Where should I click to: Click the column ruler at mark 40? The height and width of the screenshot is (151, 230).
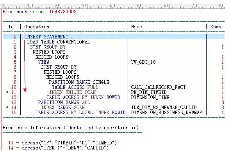[112, 6]
